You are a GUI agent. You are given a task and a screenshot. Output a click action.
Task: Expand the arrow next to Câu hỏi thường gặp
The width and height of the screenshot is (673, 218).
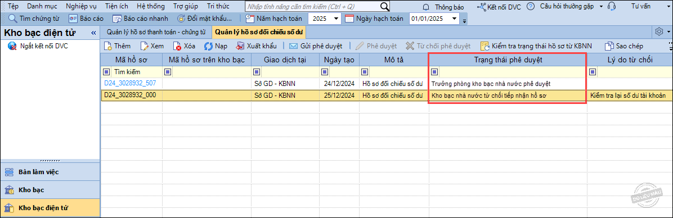(x=601, y=6)
